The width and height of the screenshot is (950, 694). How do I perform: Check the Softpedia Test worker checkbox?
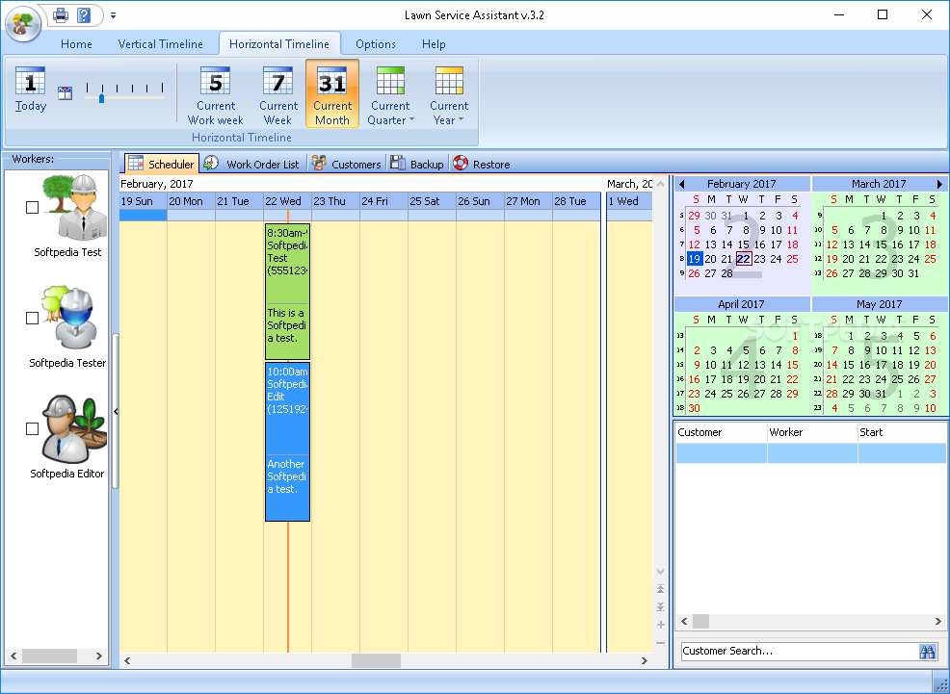pyautogui.click(x=32, y=208)
